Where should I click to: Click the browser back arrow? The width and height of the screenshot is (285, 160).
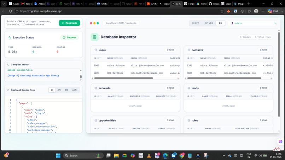point(4,11)
